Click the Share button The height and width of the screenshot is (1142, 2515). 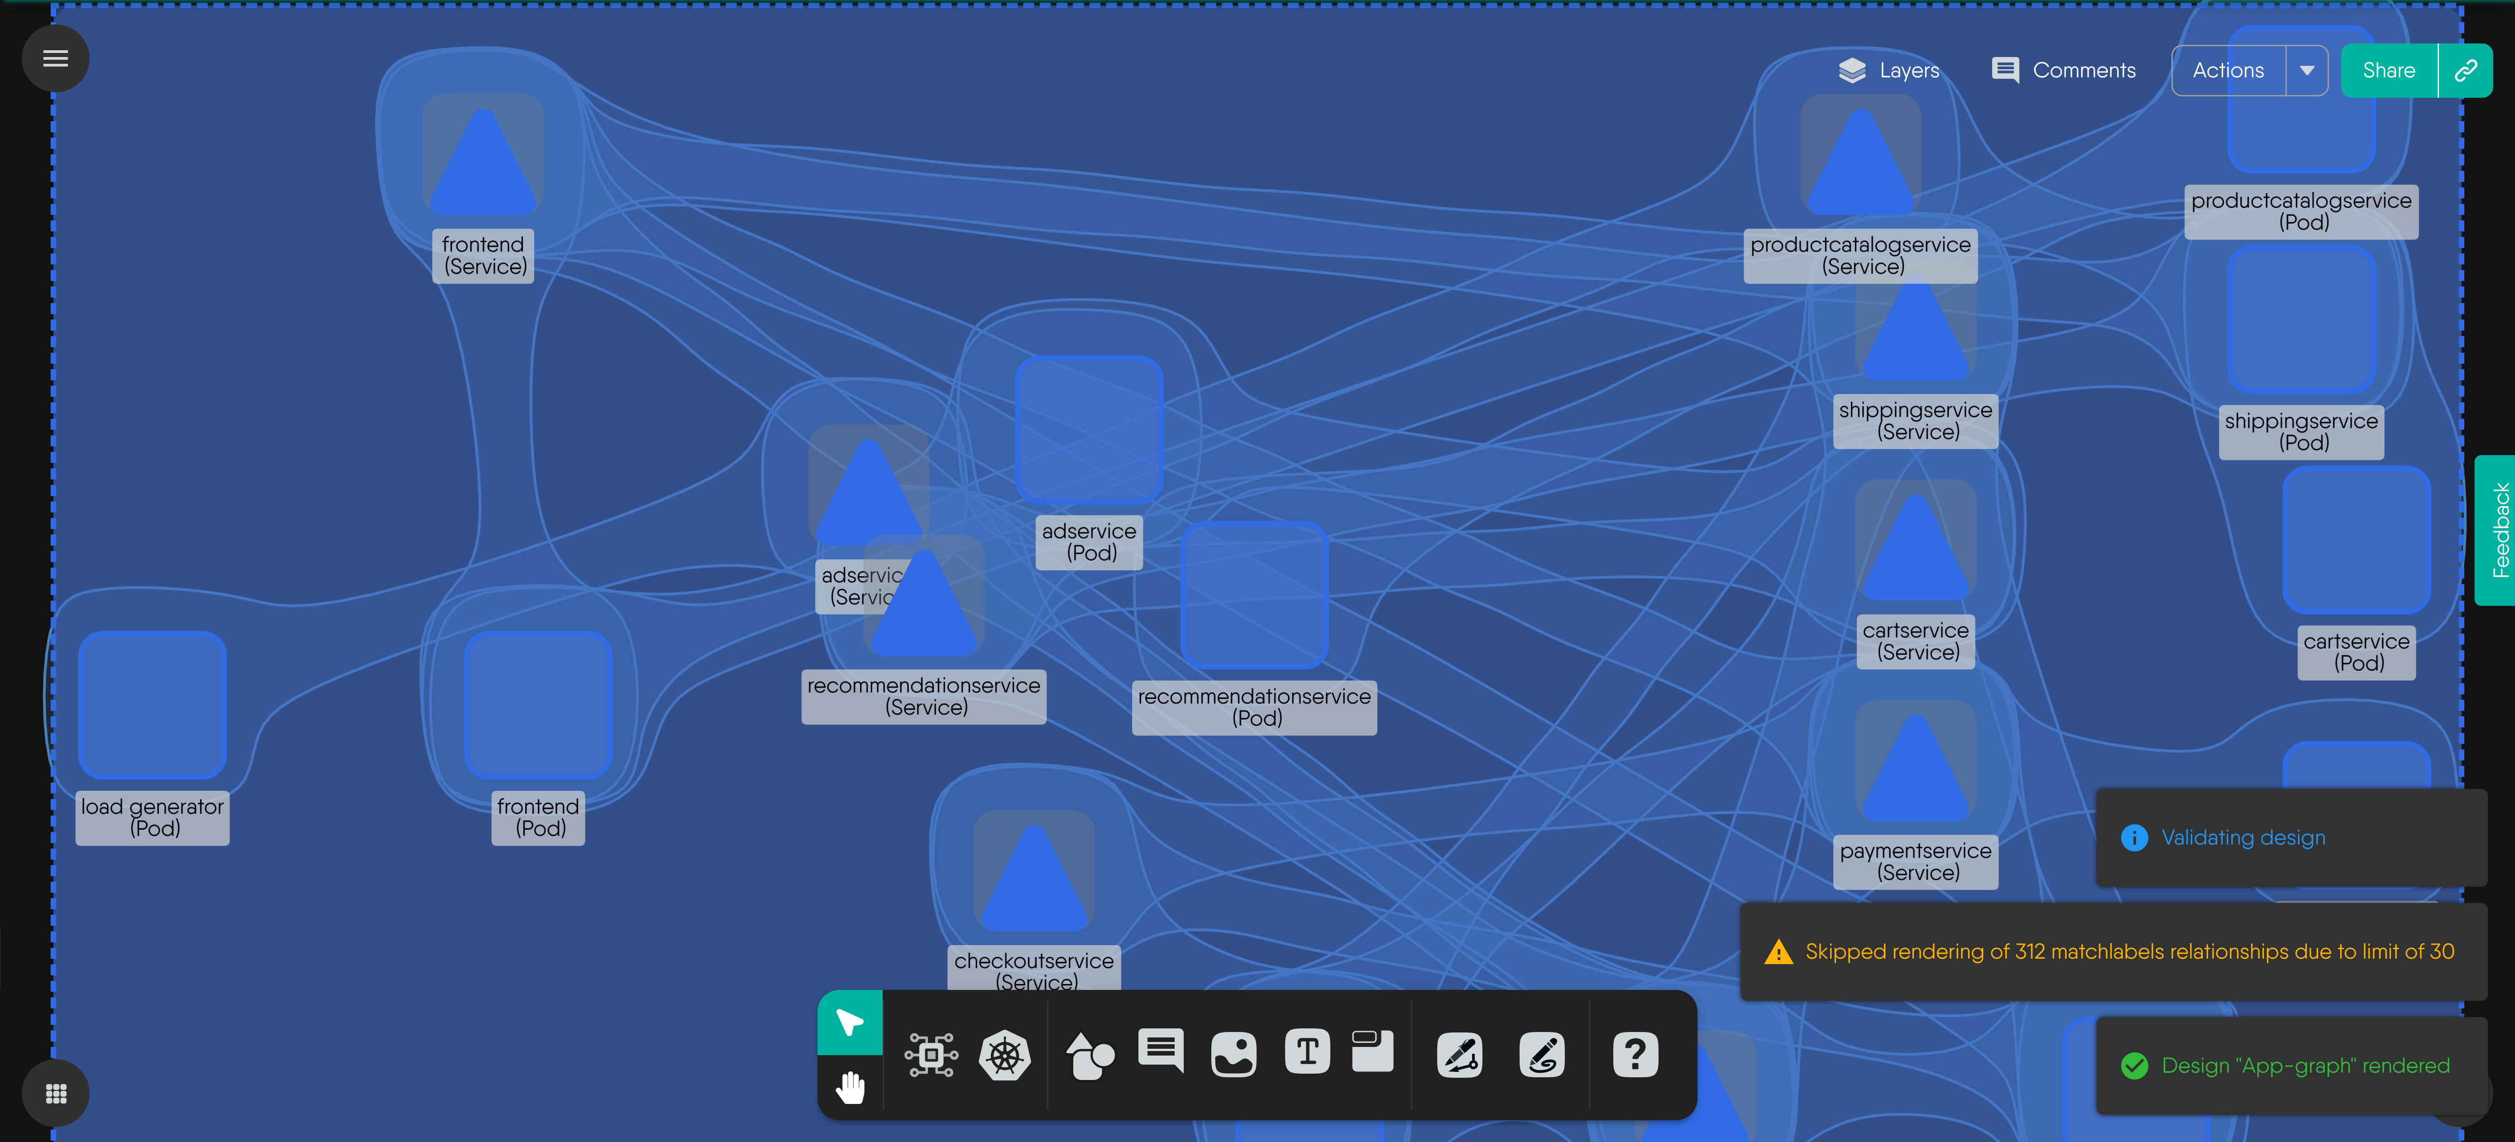pos(2388,70)
